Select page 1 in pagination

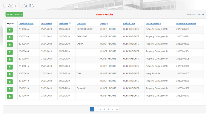(92, 109)
